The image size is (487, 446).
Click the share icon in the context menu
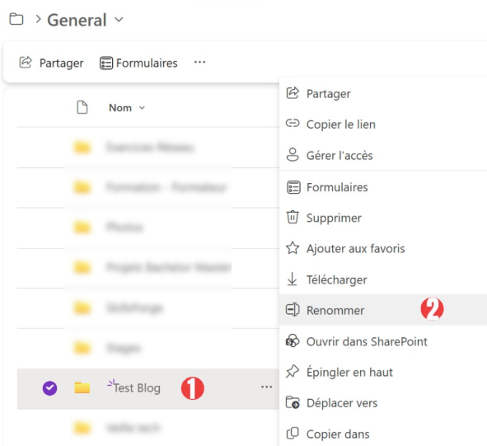(293, 93)
